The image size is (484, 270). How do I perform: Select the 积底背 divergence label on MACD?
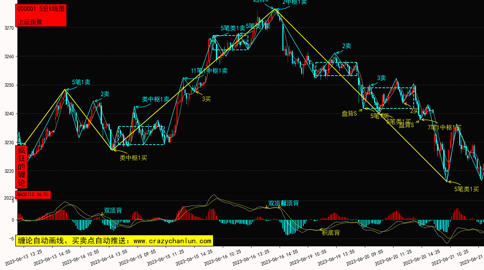pyautogui.click(x=331, y=233)
